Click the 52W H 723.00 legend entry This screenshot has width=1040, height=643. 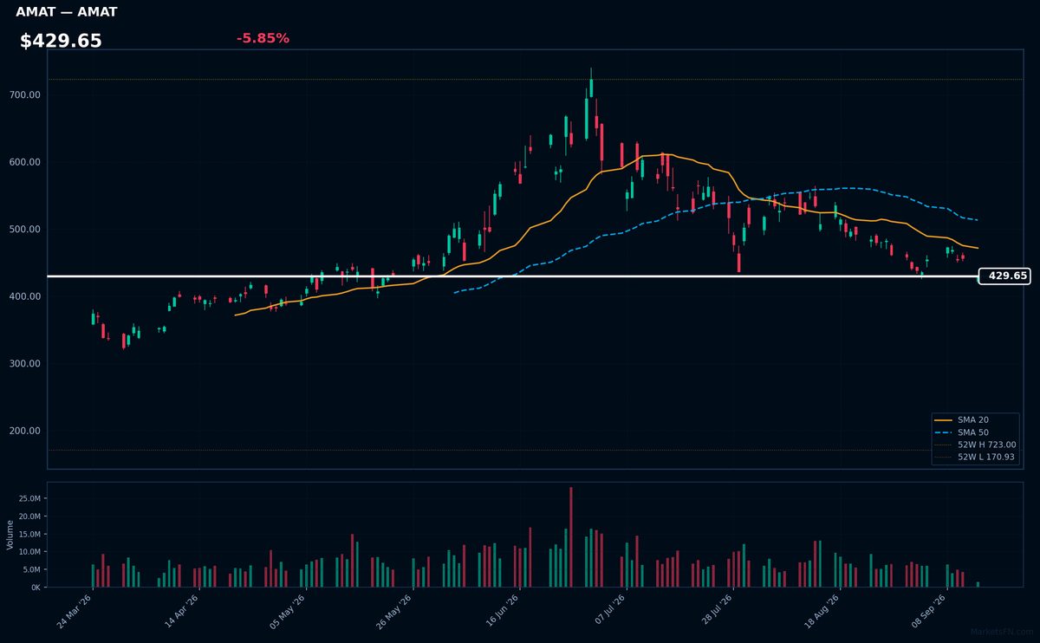(975, 445)
